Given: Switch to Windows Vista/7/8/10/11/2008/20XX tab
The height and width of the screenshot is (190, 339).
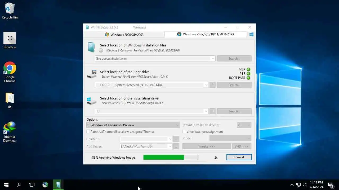Looking at the screenshot, I should tap(206, 34).
